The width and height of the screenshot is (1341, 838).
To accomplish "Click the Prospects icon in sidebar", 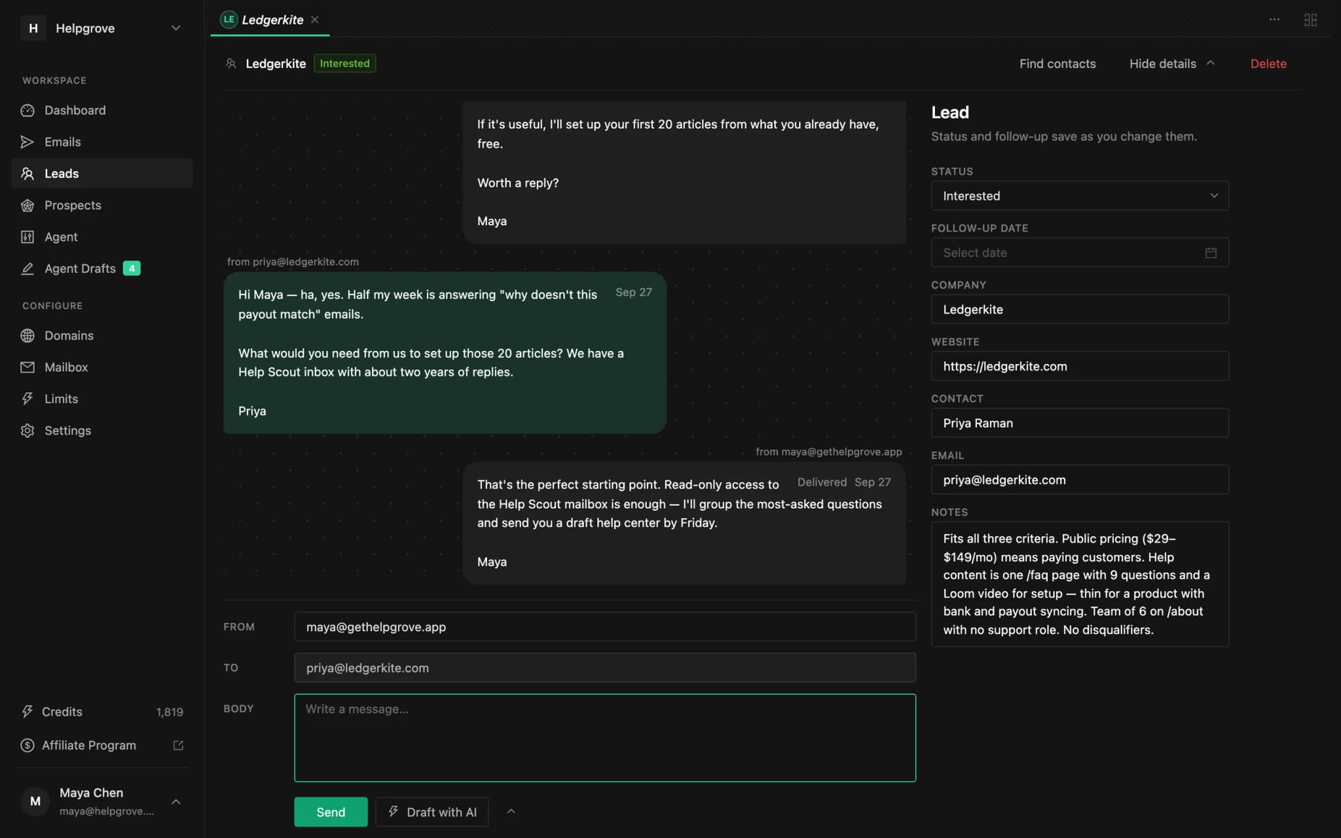I will point(28,205).
